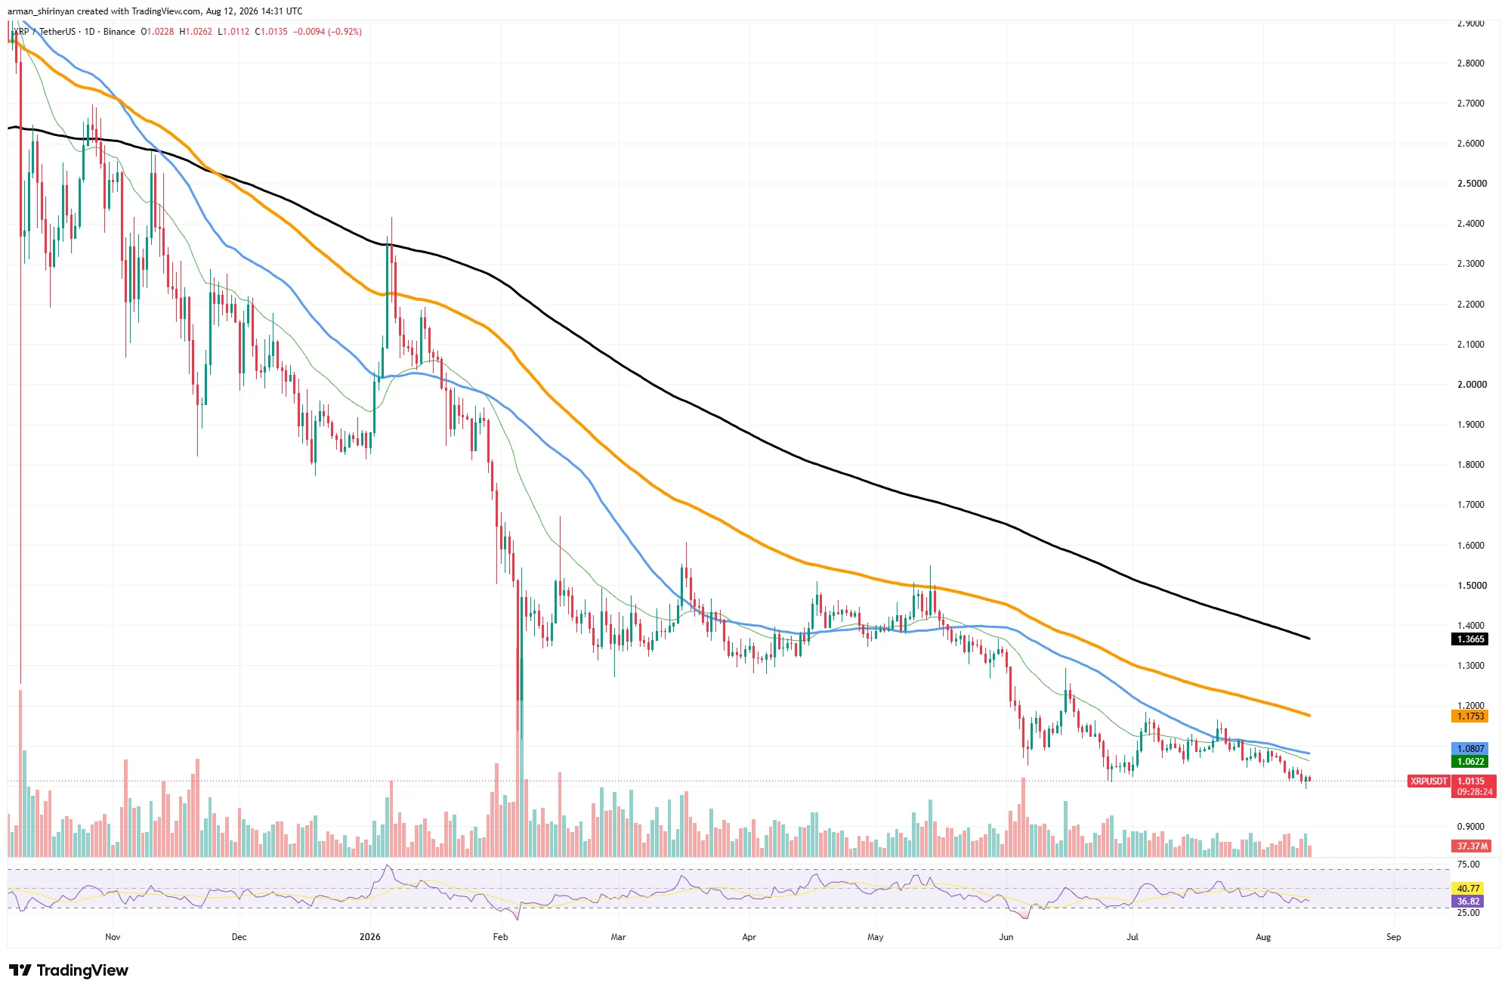The image size is (1508, 993).
Task: Click the XRPUSDT symbol price tag
Action: pyautogui.click(x=1428, y=781)
